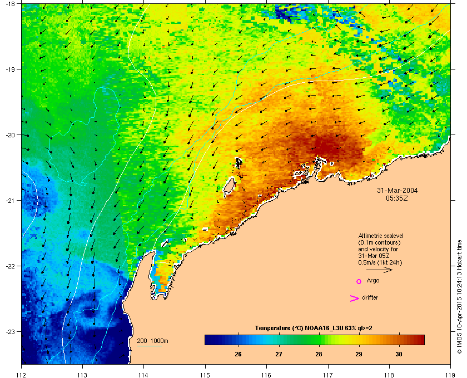Viewport: 467px width, 378px height.
Task: Click the longitude axis label '119'
Action: pos(450,375)
